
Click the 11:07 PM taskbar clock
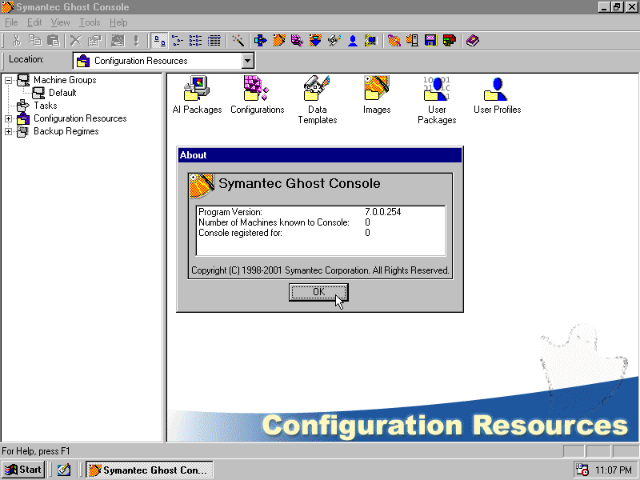[614, 470]
